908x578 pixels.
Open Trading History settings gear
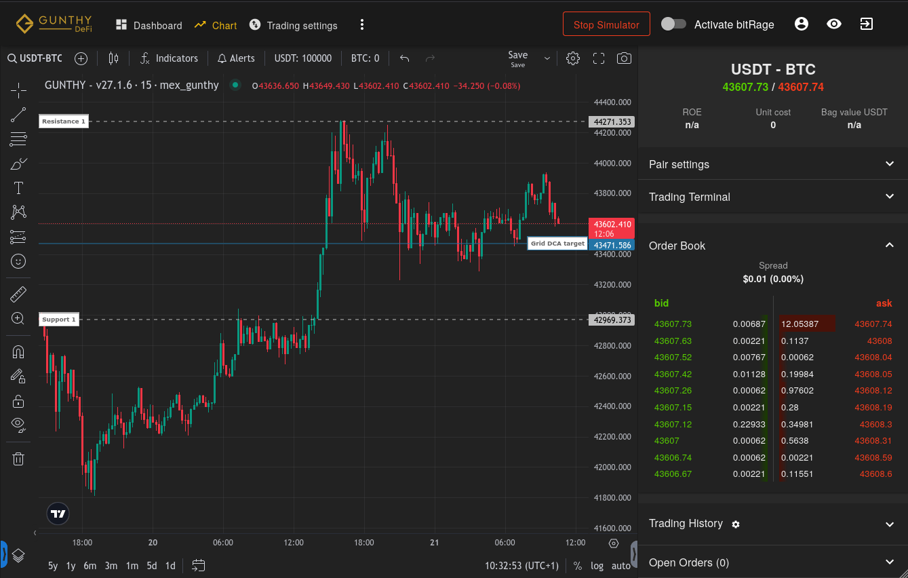(736, 524)
